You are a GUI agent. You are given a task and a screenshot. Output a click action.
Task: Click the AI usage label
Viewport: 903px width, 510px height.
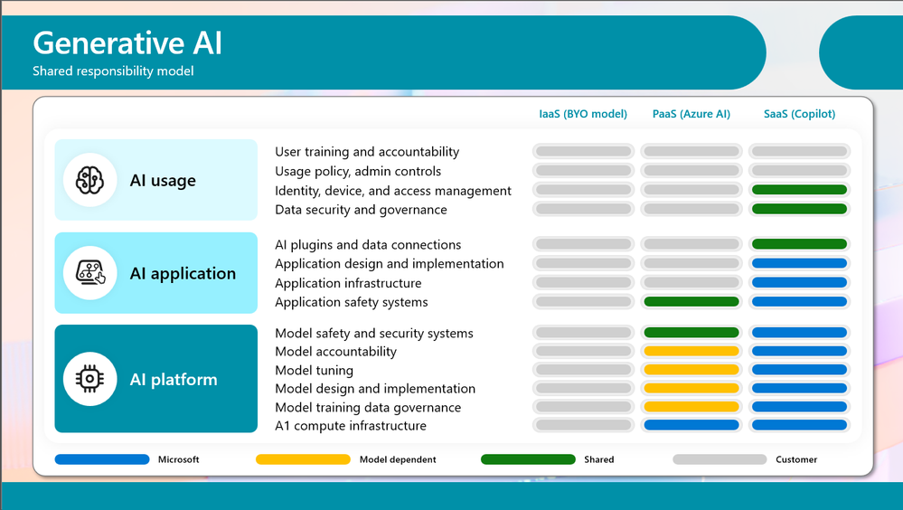tap(163, 180)
